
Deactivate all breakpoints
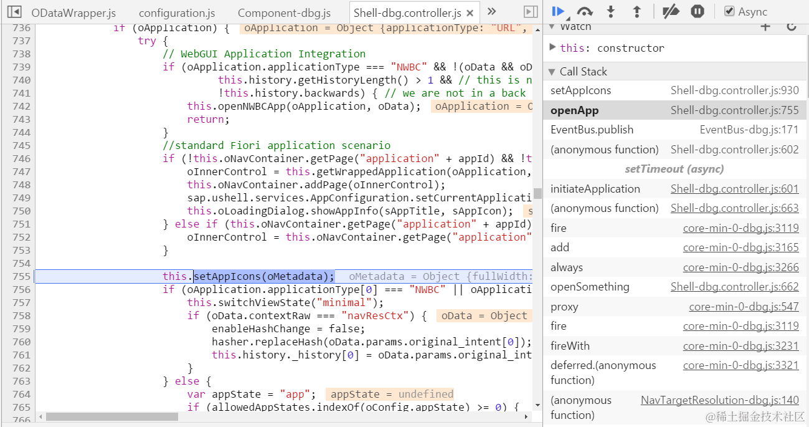(x=671, y=11)
